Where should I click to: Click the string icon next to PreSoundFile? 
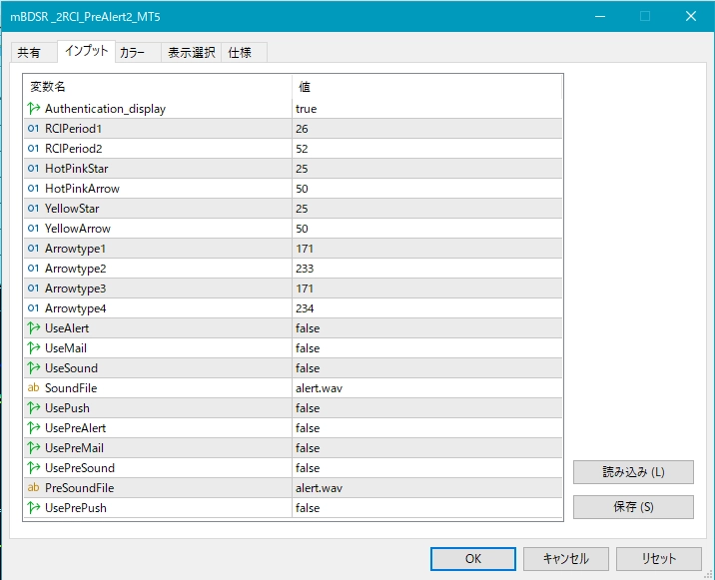click(x=34, y=488)
